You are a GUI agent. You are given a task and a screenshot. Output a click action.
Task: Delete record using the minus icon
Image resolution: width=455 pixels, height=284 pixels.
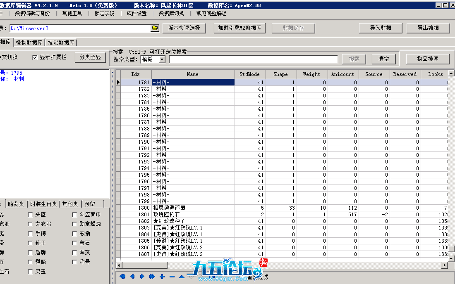click(172, 277)
